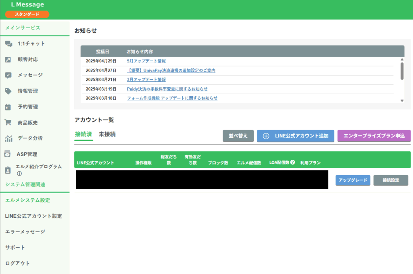Viewport: 413px width, 274px height.
Task: Click the お知らせ内容 column header
Action: tap(140, 52)
